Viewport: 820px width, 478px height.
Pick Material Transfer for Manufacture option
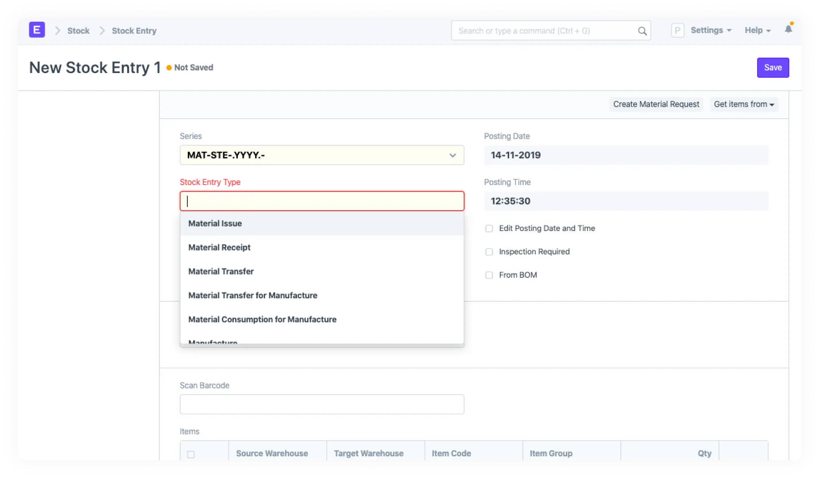point(252,295)
